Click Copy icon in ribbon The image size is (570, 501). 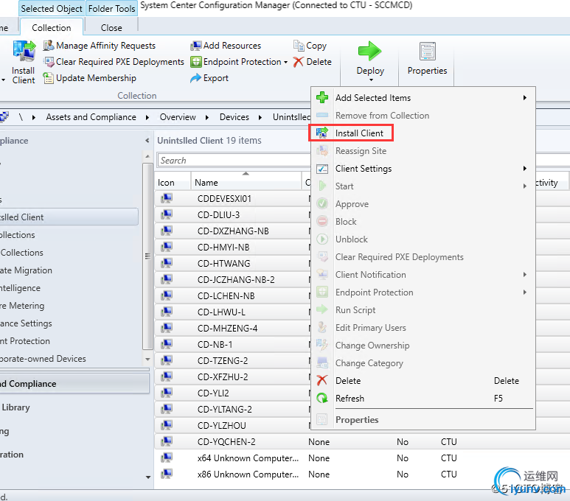point(299,46)
